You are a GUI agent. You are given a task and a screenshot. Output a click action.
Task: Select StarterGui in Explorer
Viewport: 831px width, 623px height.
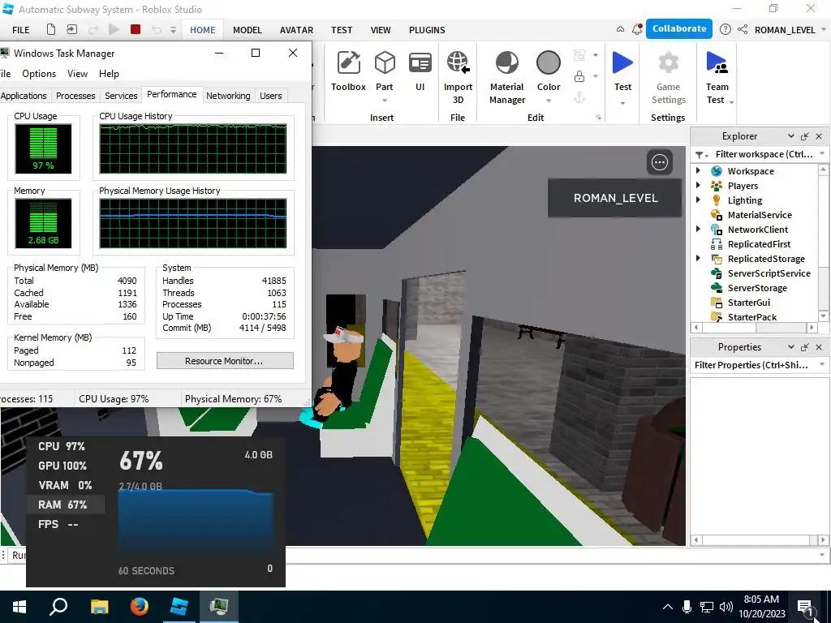click(x=749, y=303)
